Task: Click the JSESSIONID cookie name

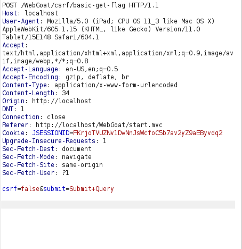Action: (x=51, y=133)
